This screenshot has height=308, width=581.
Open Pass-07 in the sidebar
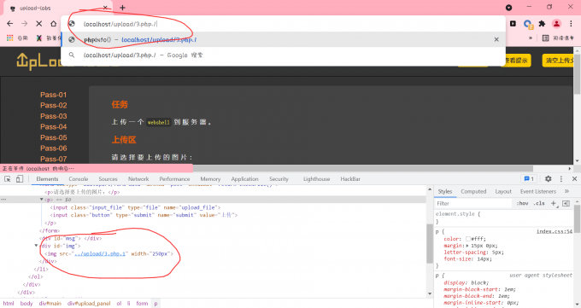pos(53,160)
